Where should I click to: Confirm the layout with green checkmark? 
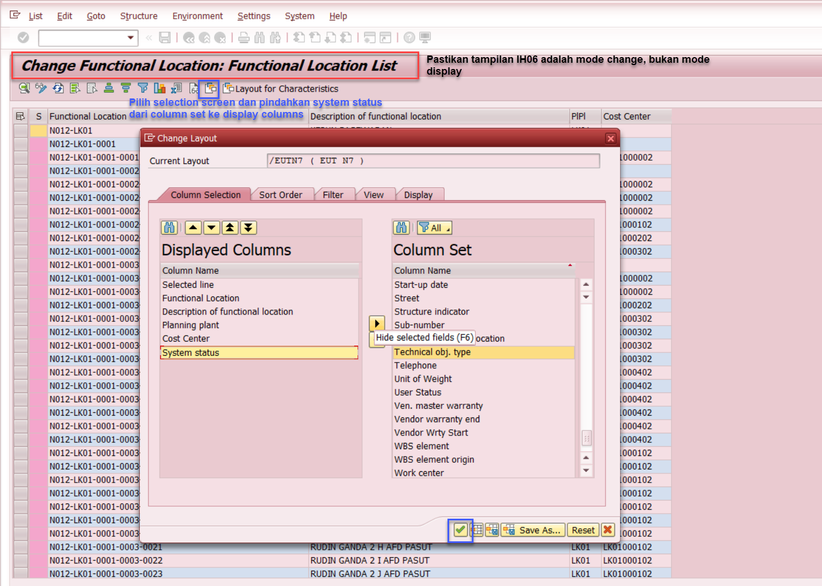pyautogui.click(x=460, y=530)
